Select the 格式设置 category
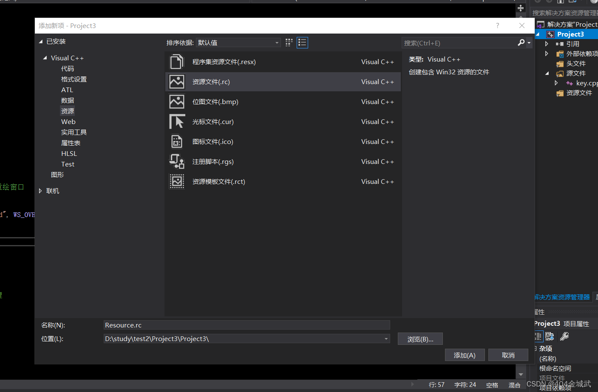 click(74, 79)
